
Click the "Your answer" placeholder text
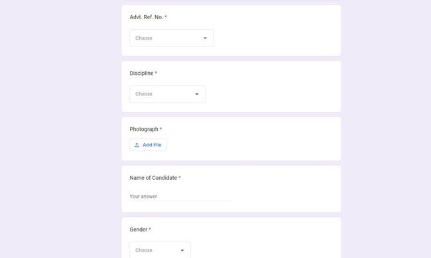click(x=143, y=196)
